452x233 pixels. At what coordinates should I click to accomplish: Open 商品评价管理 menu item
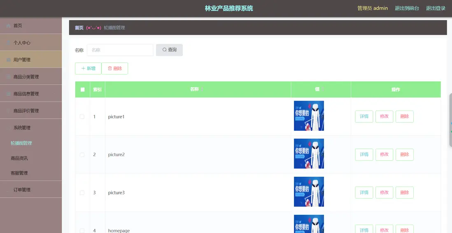click(x=31, y=111)
